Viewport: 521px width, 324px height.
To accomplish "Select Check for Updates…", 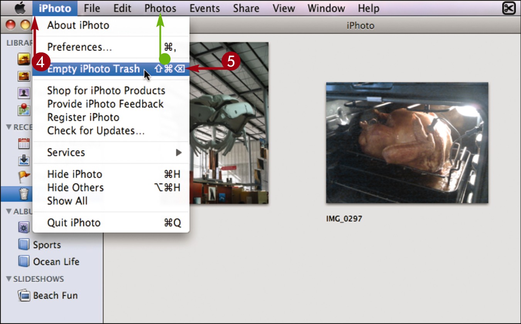I will (111, 131).
